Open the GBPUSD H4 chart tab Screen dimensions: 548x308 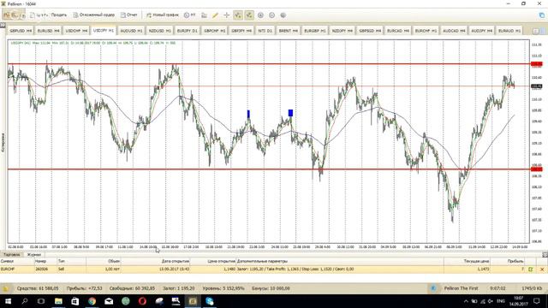pos(21,31)
